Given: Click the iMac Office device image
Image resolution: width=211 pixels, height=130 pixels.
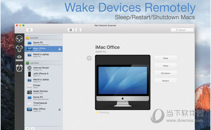Looking at the screenshot, I should 123,82.
